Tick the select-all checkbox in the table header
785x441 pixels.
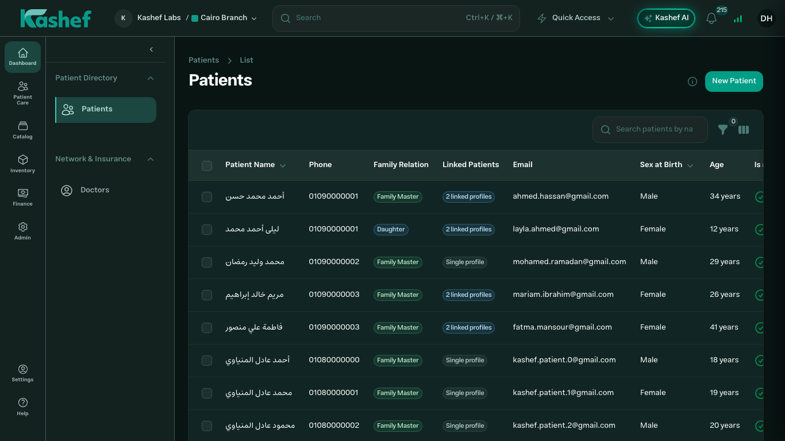(207, 165)
